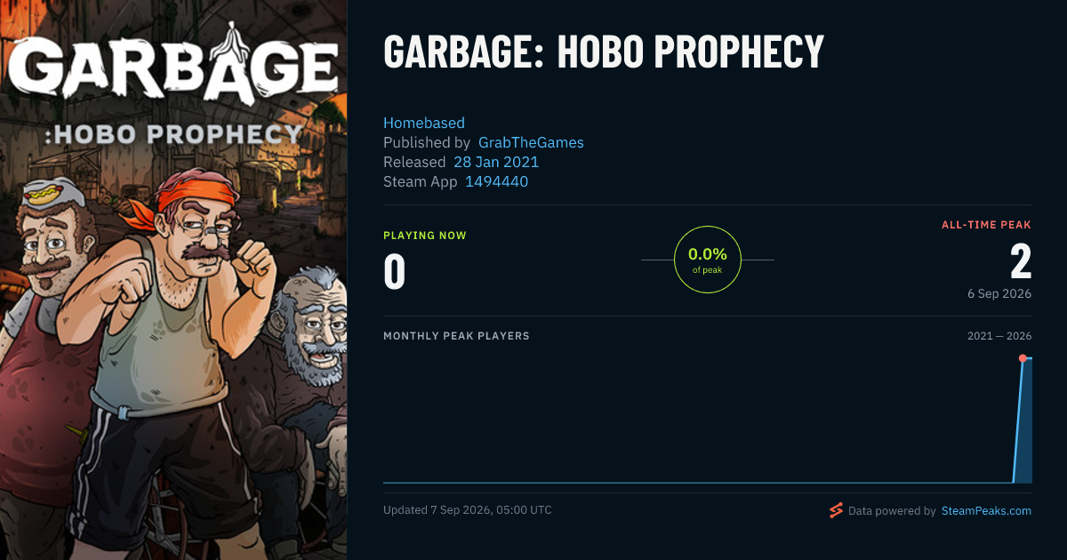1067x560 pixels.
Task: Click the Monthly Peak Players label
Action: click(456, 336)
